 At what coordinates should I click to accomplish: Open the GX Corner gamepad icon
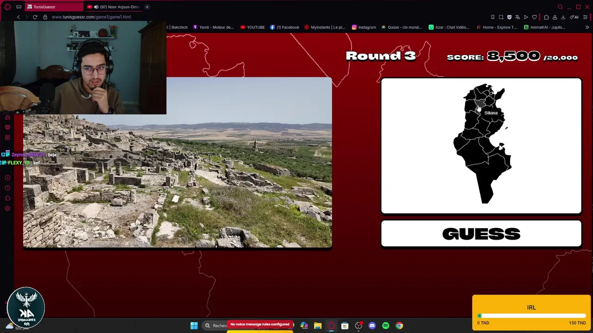19,7
